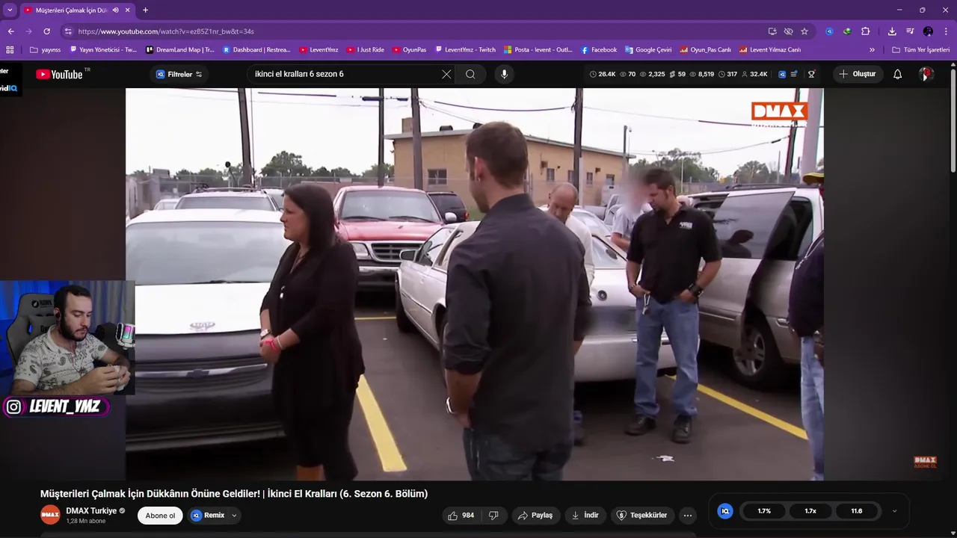Image resolution: width=957 pixels, height=538 pixels.
Task: Open the tab search dropdown arrow
Action: pyautogui.click(x=10, y=10)
